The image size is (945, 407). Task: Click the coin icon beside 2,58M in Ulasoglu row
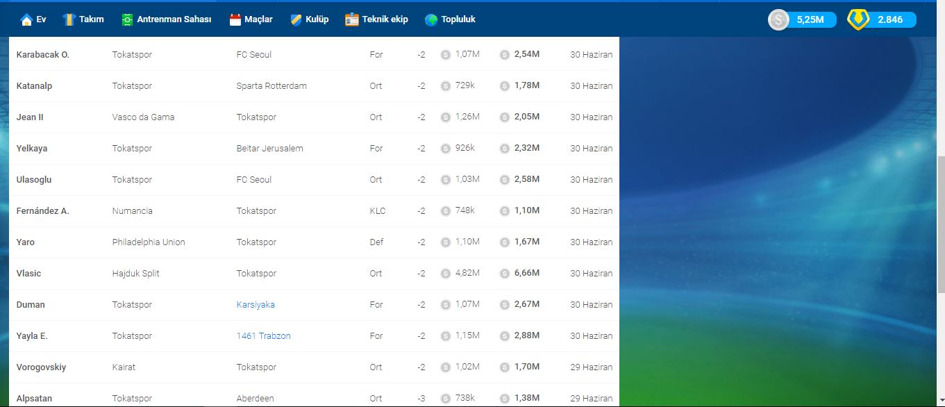pos(505,179)
